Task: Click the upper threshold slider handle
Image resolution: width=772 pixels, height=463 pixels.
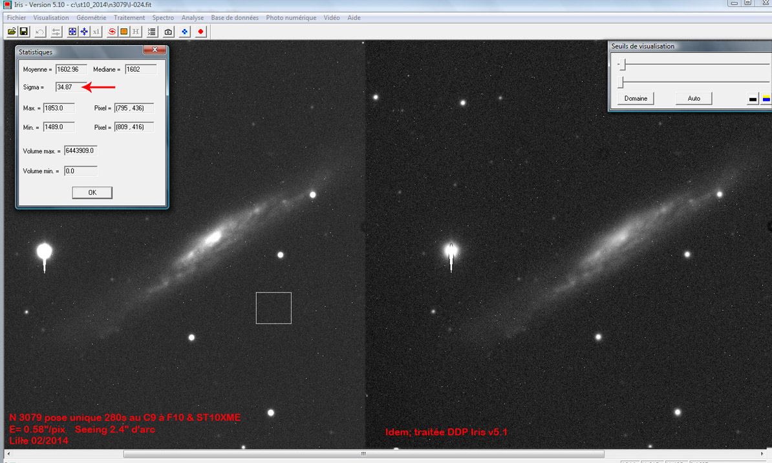Action: click(623, 64)
